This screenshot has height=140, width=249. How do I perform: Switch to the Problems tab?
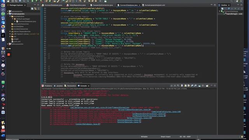click(47, 86)
